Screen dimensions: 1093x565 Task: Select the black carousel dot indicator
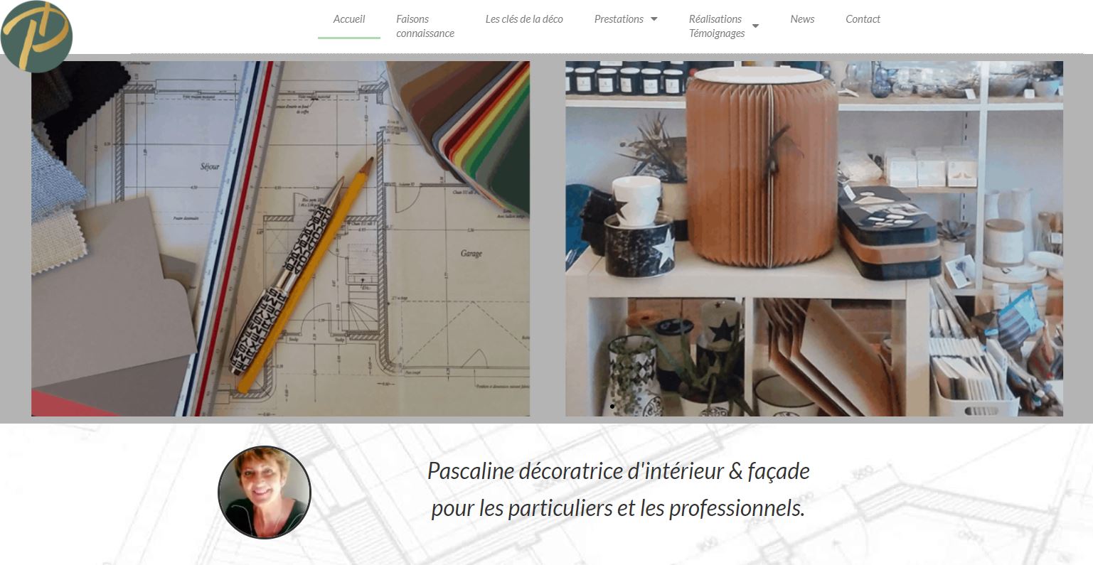(x=612, y=407)
